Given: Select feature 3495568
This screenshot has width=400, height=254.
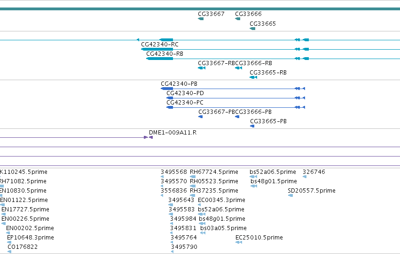Looking at the screenshot, I should tap(174, 172).
